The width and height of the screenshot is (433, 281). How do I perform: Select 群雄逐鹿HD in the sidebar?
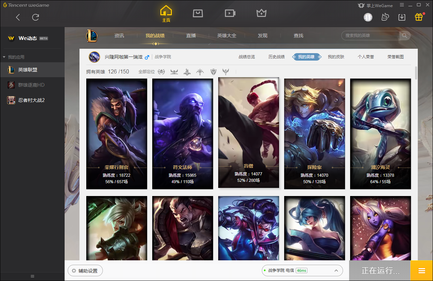(32, 85)
